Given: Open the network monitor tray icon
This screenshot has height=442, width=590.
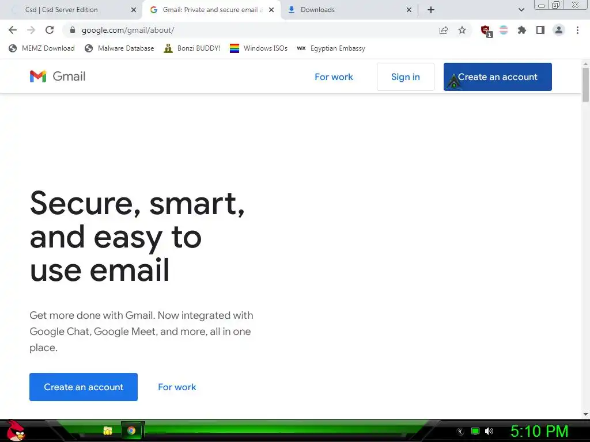Looking at the screenshot, I should [475, 431].
